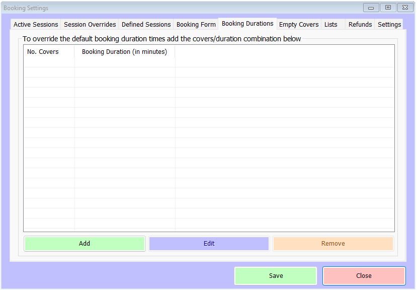Select the first blank row under No. Covers

coord(49,62)
